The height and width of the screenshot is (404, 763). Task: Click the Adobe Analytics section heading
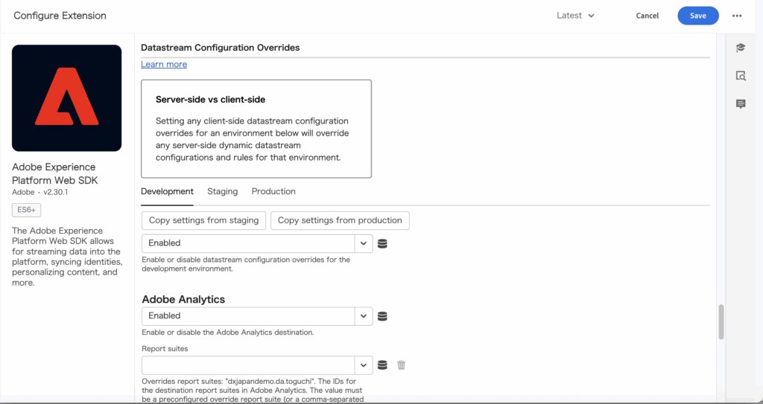tap(183, 300)
